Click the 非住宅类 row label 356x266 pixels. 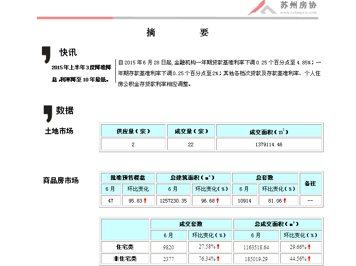[125, 259]
